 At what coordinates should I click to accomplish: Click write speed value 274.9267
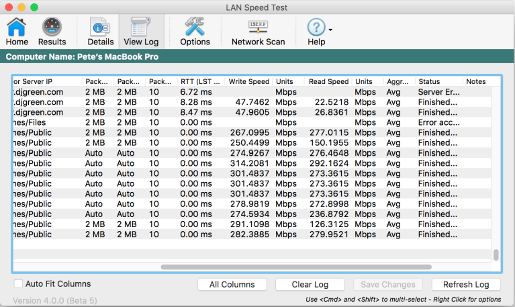tap(250, 153)
